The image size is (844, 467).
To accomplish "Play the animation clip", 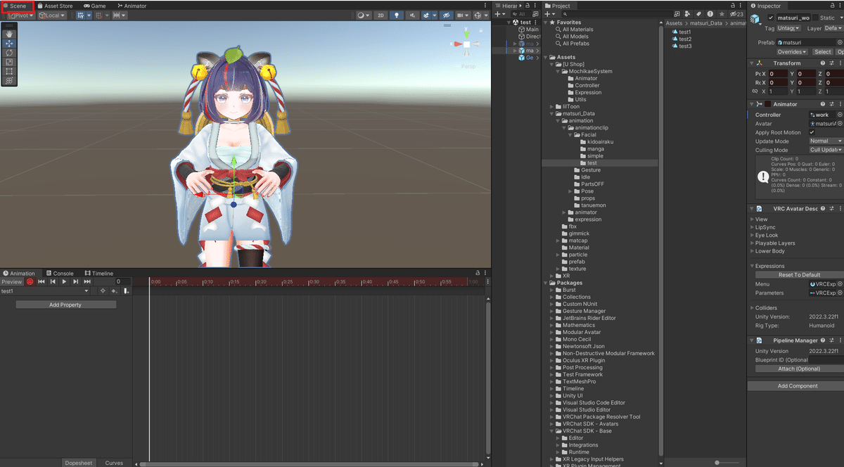I will tap(64, 281).
